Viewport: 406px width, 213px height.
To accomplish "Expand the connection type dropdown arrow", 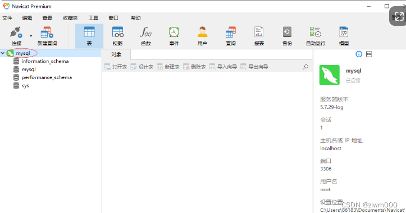I will (31, 36).
